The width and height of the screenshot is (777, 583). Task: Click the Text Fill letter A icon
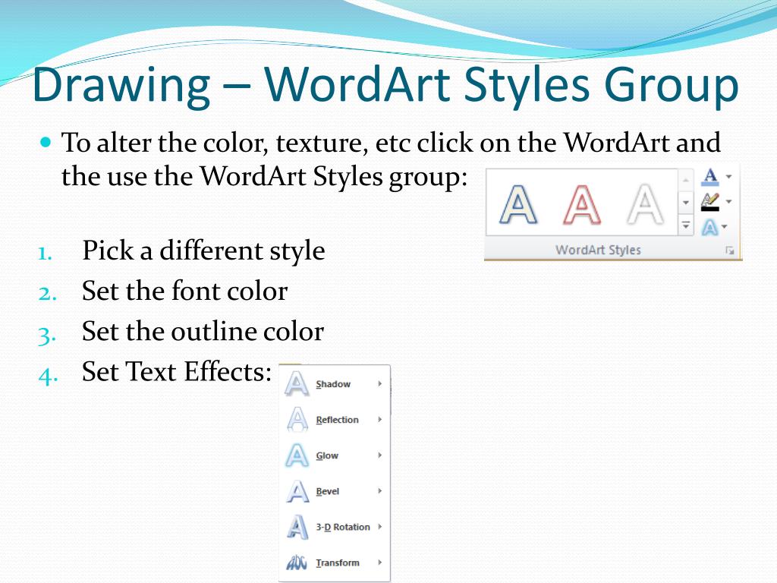(710, 176)
